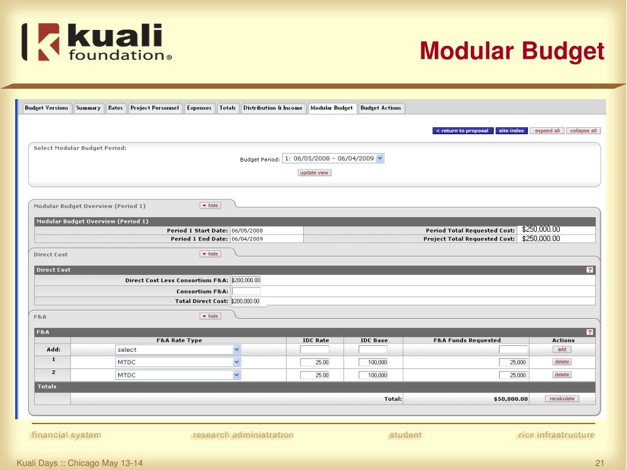Click row 1 IDC Rate field
The width and height of the screenshot is (627, 470).
tap(315, 362)
